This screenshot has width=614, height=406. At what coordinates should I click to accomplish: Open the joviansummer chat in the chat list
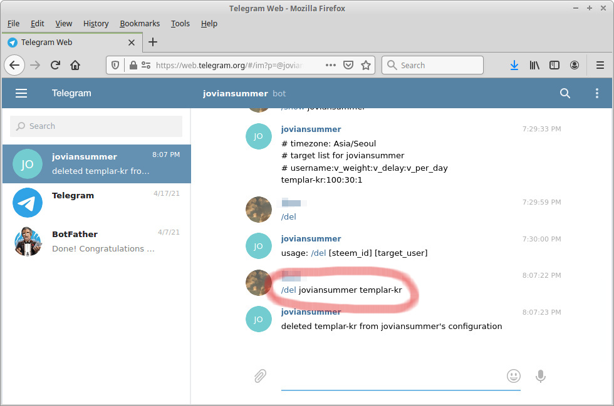[96, 164]
